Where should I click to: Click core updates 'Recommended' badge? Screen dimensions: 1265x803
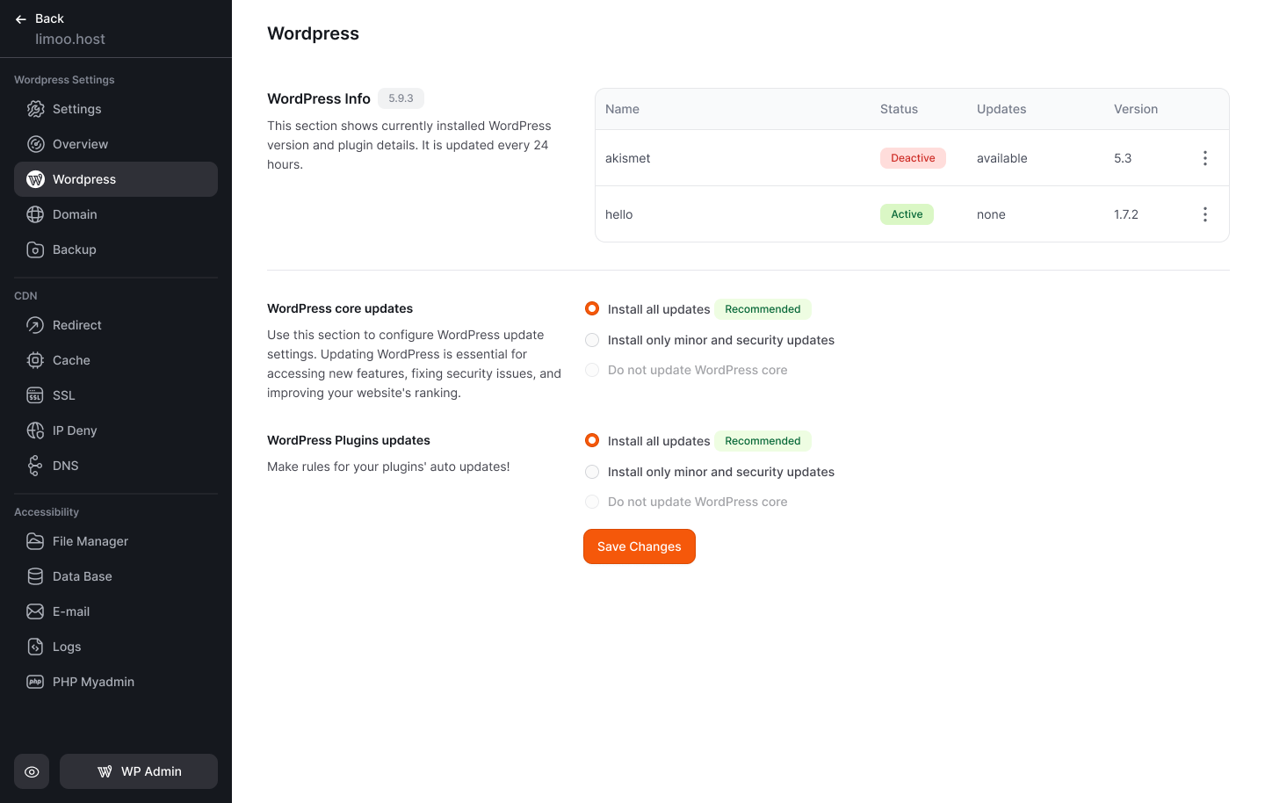tap(763, 309)
